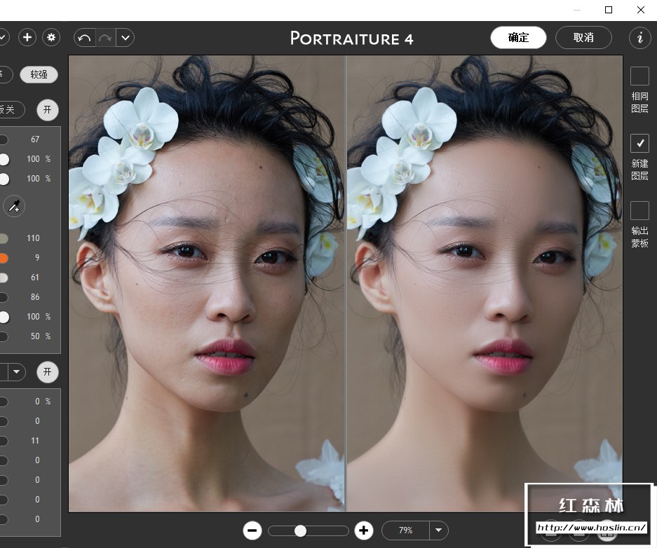This screenshot has width=657, height=548.
Task: Uncheck the 新建图层 option
Action: pos(639,143)
